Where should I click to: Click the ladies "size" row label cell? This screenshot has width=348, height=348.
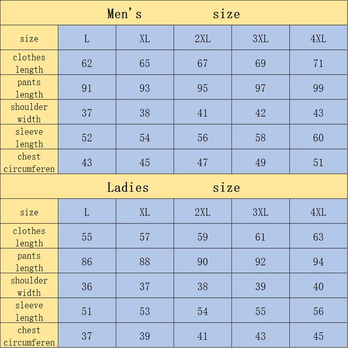29,212
